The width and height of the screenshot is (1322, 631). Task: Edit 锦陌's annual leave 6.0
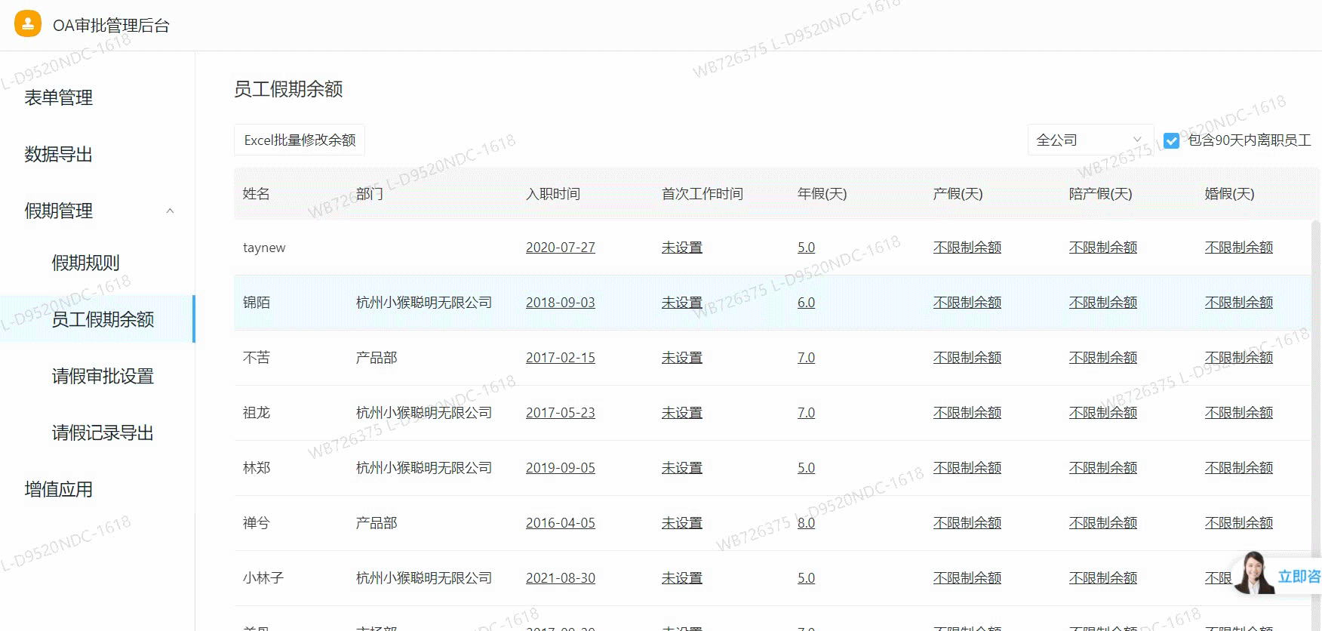pos(806,303)
